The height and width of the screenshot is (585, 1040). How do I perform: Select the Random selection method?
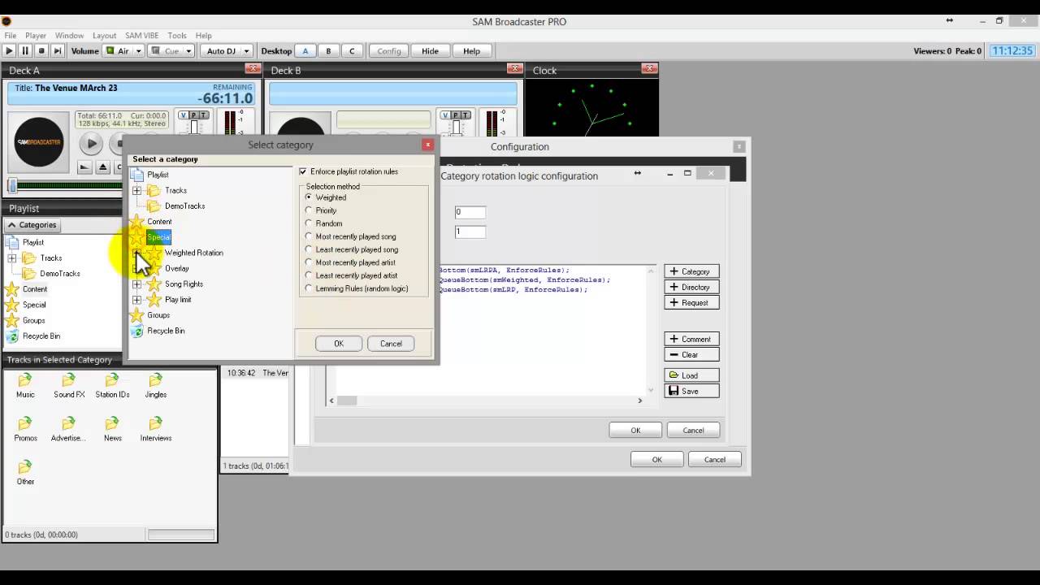point(309,223)
